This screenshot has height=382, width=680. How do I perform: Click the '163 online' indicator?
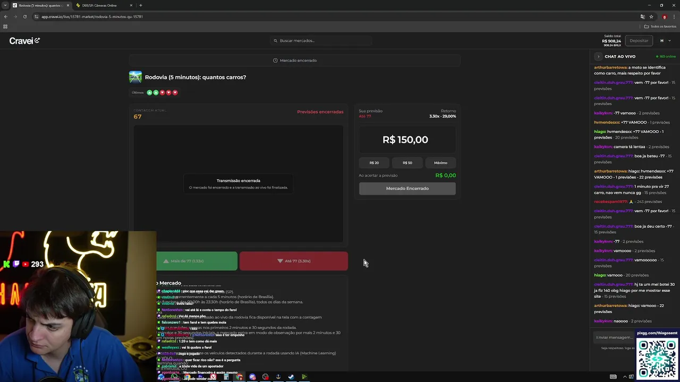point(666,56)
